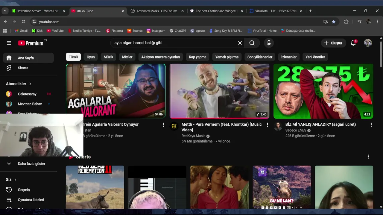Switch to the Advanced Masks OBS Forums tab
Image resolution: width=383 pixels, height=215 pixels.
click(157, 11)
